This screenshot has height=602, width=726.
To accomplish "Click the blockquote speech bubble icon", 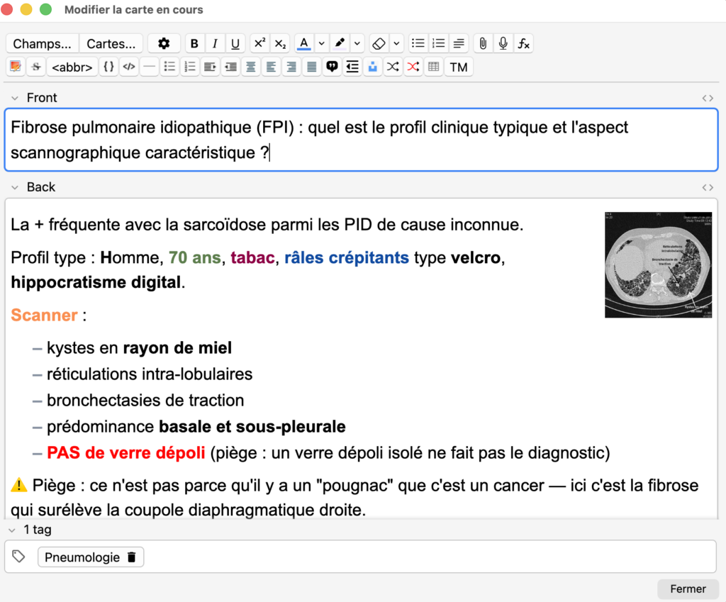I will coord(332,67).
